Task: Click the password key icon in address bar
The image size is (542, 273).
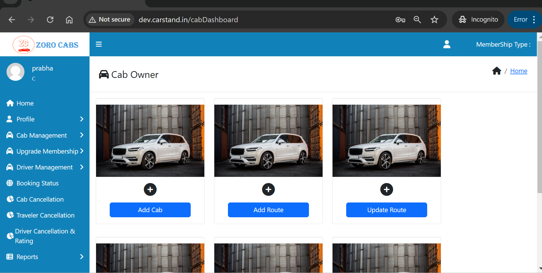Action: point(400,20)
